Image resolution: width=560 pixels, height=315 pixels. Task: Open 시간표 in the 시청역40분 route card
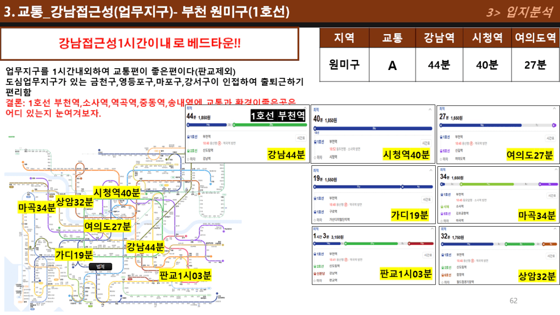click(427, 143)
